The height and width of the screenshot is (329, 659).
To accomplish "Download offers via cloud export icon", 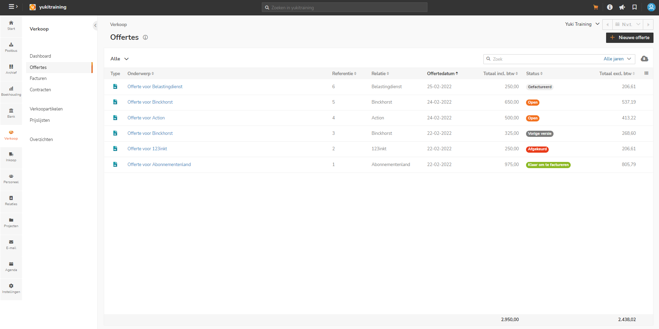I will (x=645, y=59).
